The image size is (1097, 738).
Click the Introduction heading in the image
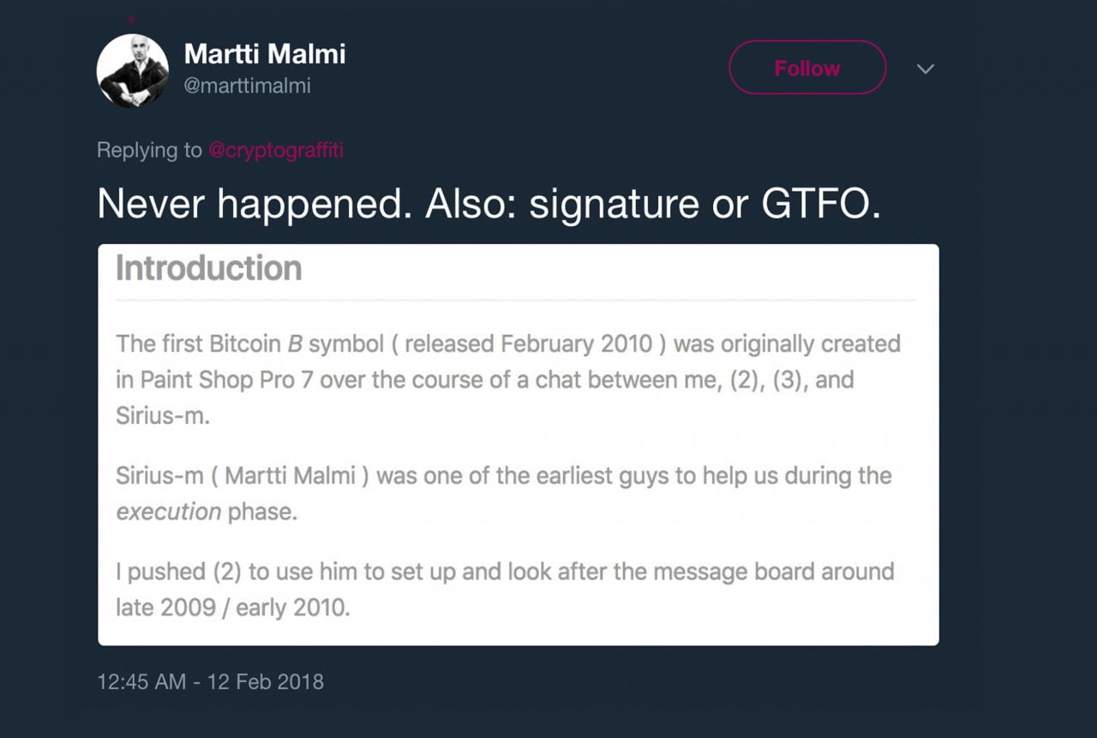coord(207,268)
